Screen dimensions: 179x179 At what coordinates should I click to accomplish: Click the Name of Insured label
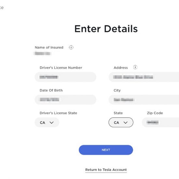(49, 48)
